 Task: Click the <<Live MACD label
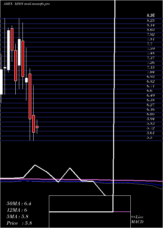[137, 220]
